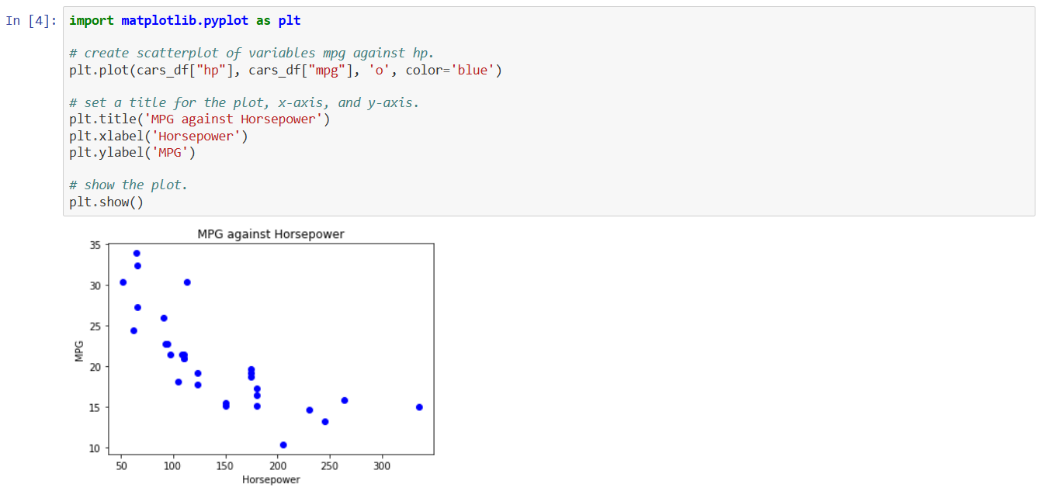
Task: Click the highest data point in the scatterplot
Action: pos(137,254)
